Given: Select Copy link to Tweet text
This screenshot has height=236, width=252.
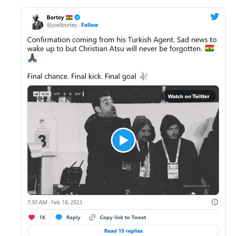Looking at the screenshot, I should point(123,217).
